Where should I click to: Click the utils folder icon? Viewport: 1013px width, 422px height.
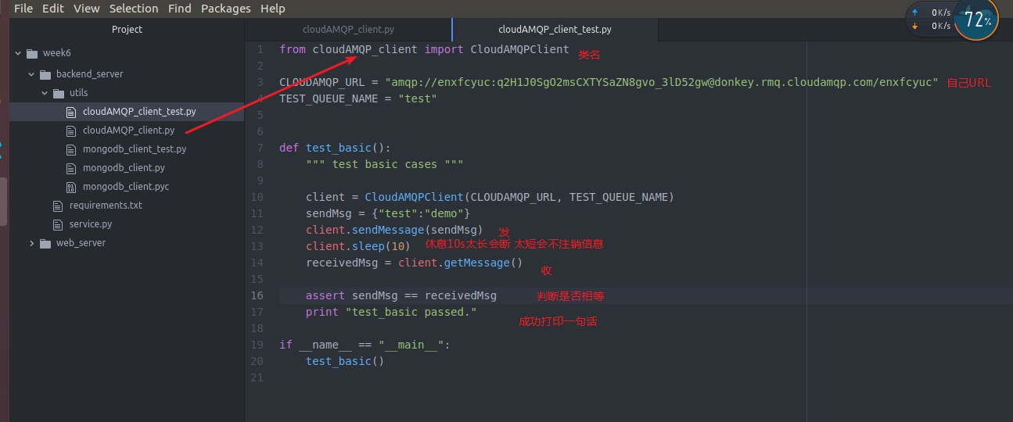pos(59,93)
